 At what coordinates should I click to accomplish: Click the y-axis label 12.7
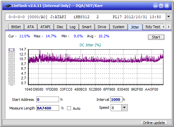pyautogui.click(x=23, y=54)
